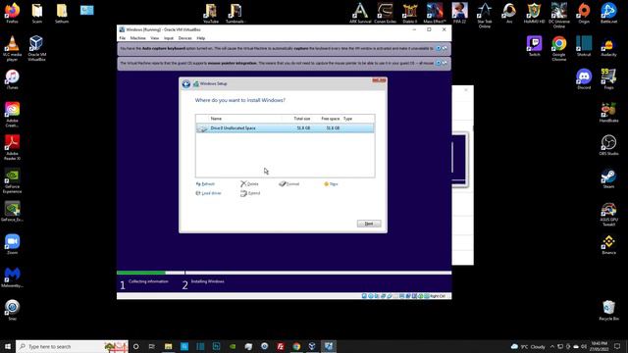Viewport: 628px width, 353px height.
Task: Open VirtualBox Help menu
Action: click(201, 38)
